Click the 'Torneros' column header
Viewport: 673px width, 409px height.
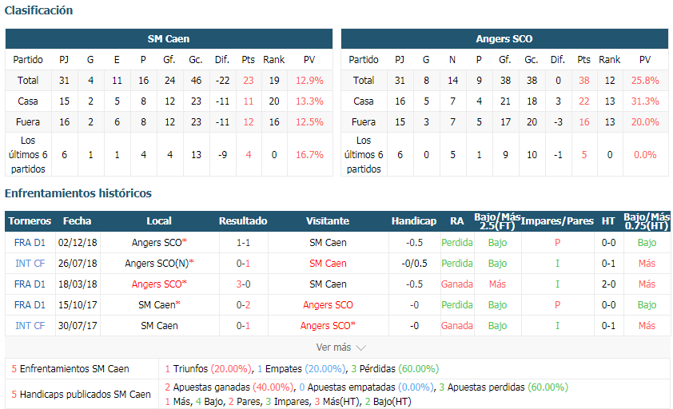tap(30, 221)
